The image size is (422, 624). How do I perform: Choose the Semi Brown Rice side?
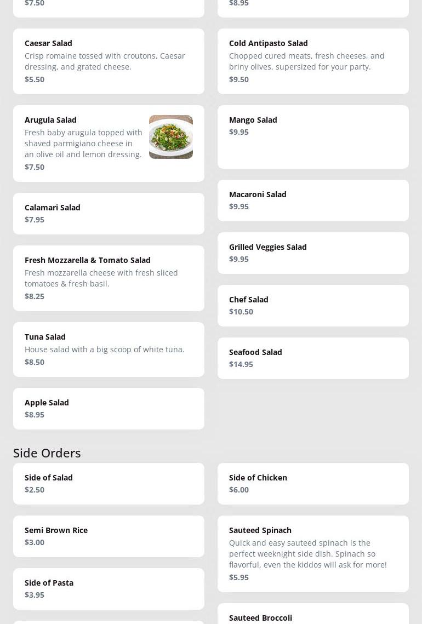[x=109, y=536]
